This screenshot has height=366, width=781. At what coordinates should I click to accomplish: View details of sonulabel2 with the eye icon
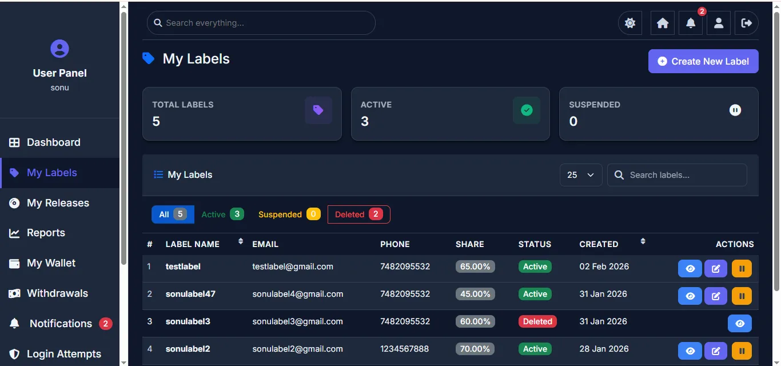pyautogui.click(x=690, y=351)
